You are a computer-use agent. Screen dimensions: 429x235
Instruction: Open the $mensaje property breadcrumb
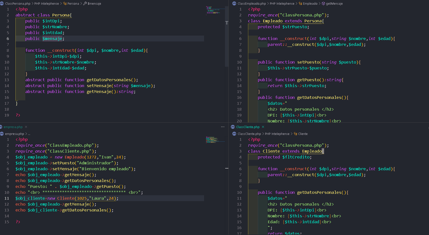point(92,3)
